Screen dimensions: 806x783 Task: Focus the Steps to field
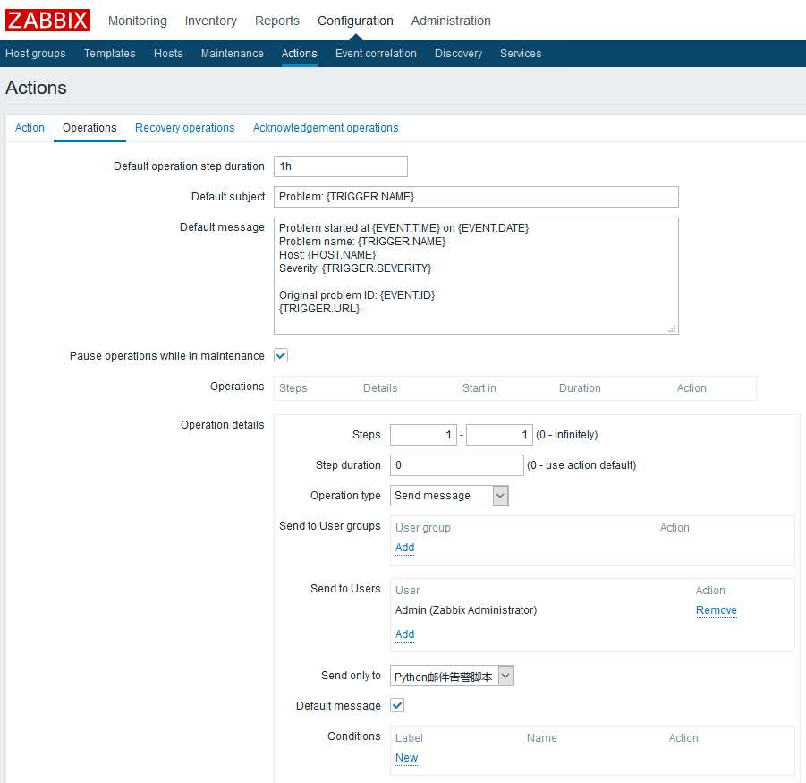click(499, 435)
